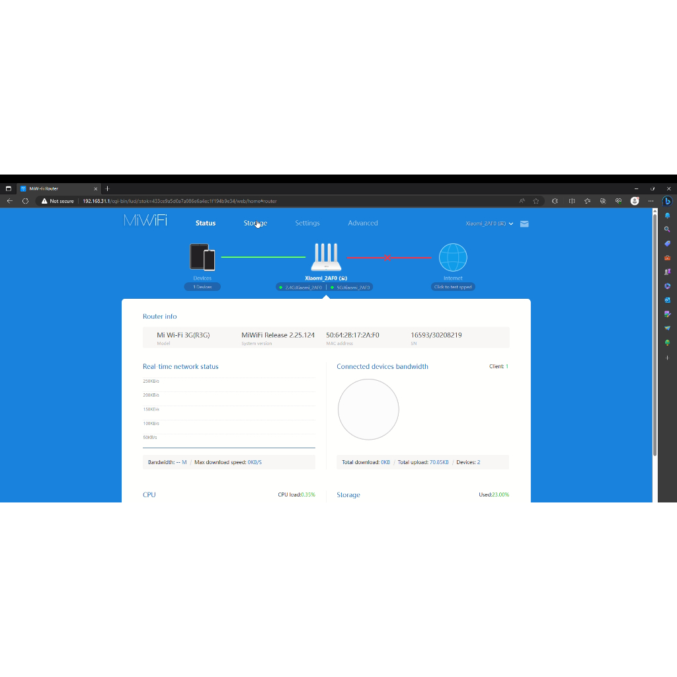
Task: Open the Advanced tab
Action: click(x=363, y=223)
